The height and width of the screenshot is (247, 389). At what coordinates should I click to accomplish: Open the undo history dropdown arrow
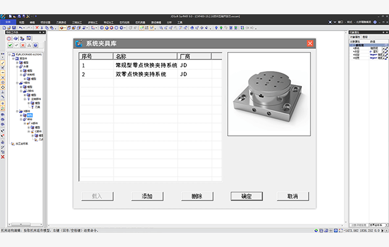click(x=24, y=28)
